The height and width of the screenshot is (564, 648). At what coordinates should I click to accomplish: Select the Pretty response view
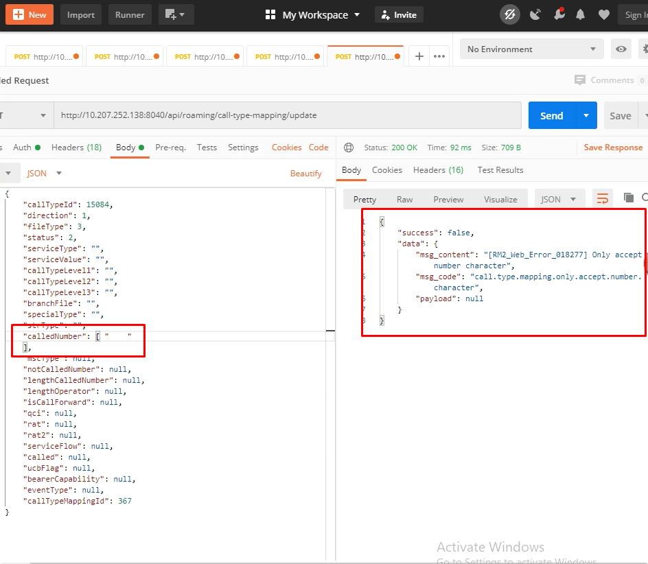tap(364, 200)
